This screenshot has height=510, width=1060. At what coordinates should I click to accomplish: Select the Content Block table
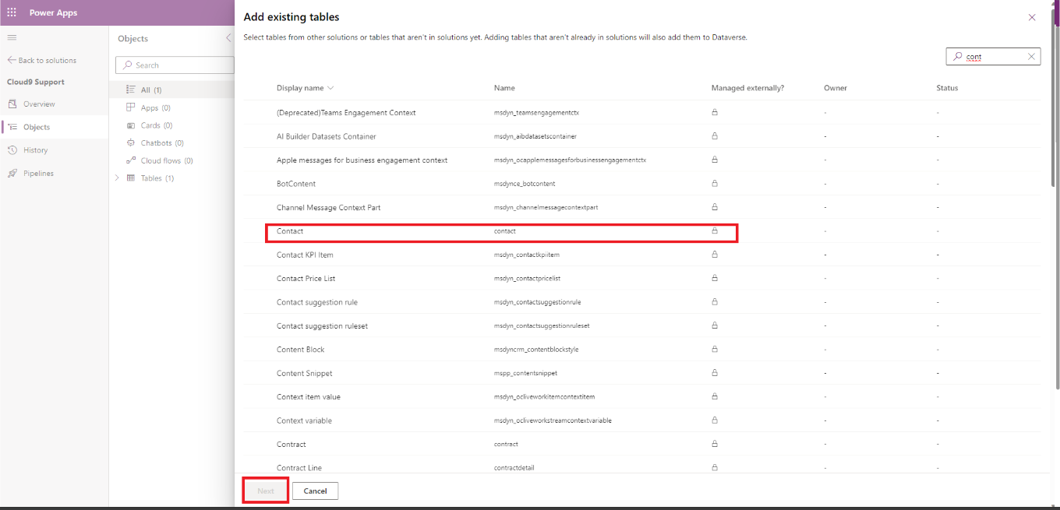641,350
